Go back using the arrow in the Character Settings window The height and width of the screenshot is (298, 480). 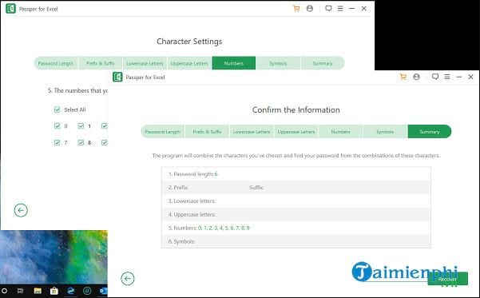pyautogui.click(x=21, y=210)
